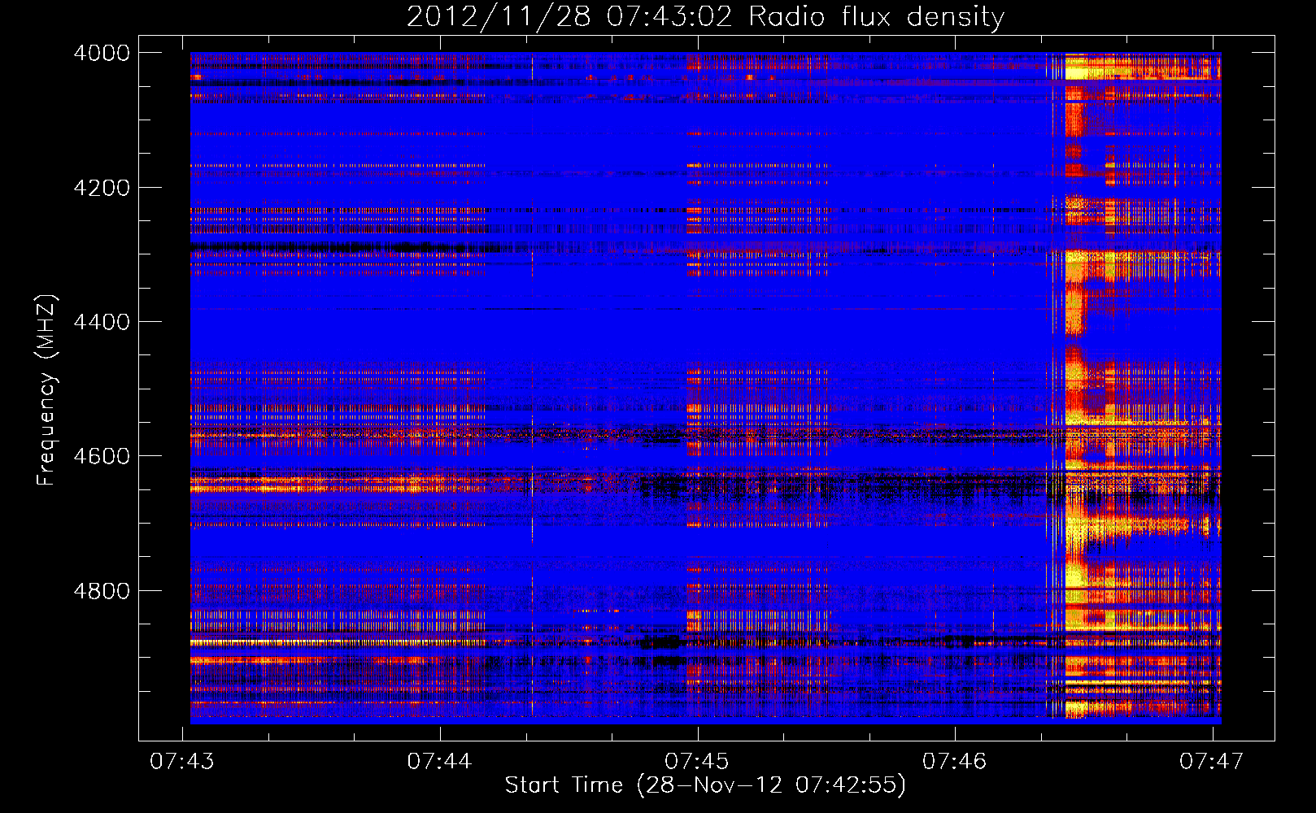The height and width of the screenshot is (813, 1316).
Task: Click the 07:46 time axis label
Action: pos(955,761)
